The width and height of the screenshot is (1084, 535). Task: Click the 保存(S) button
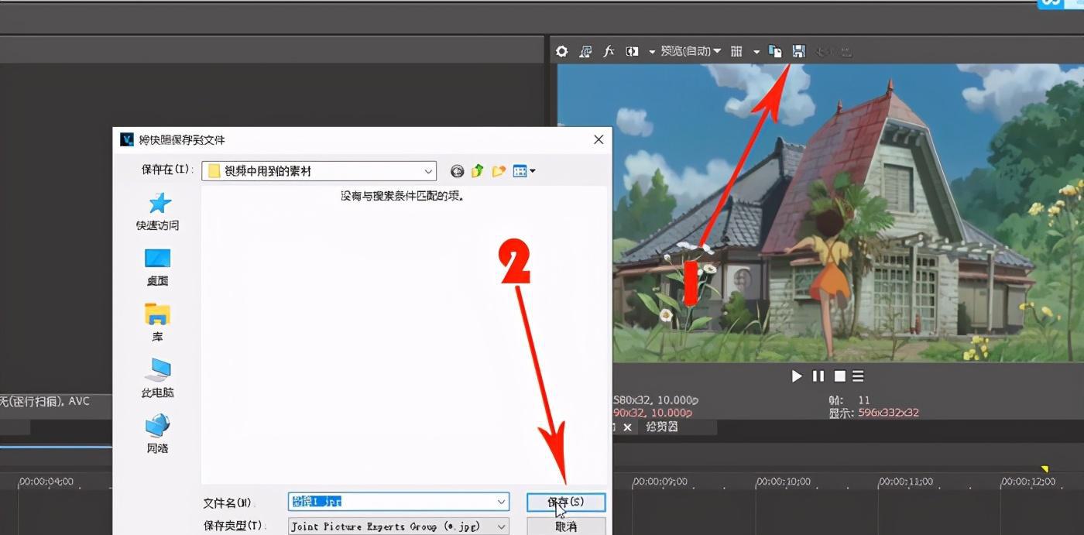coord(566,502)
